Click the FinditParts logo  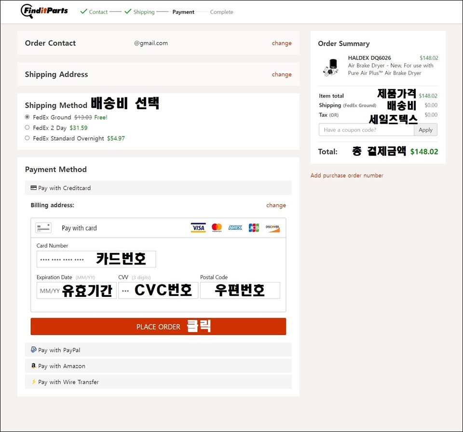[x=44, y=11]
